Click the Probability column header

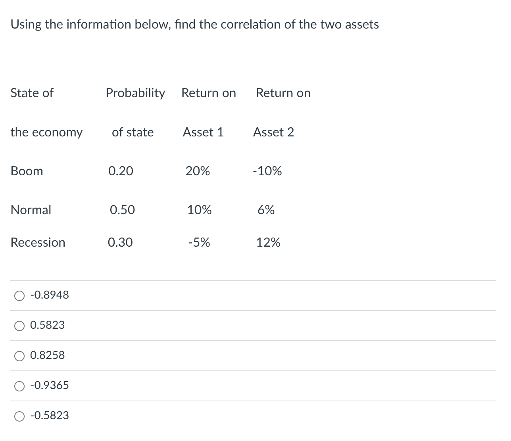[x=135, y=93]
